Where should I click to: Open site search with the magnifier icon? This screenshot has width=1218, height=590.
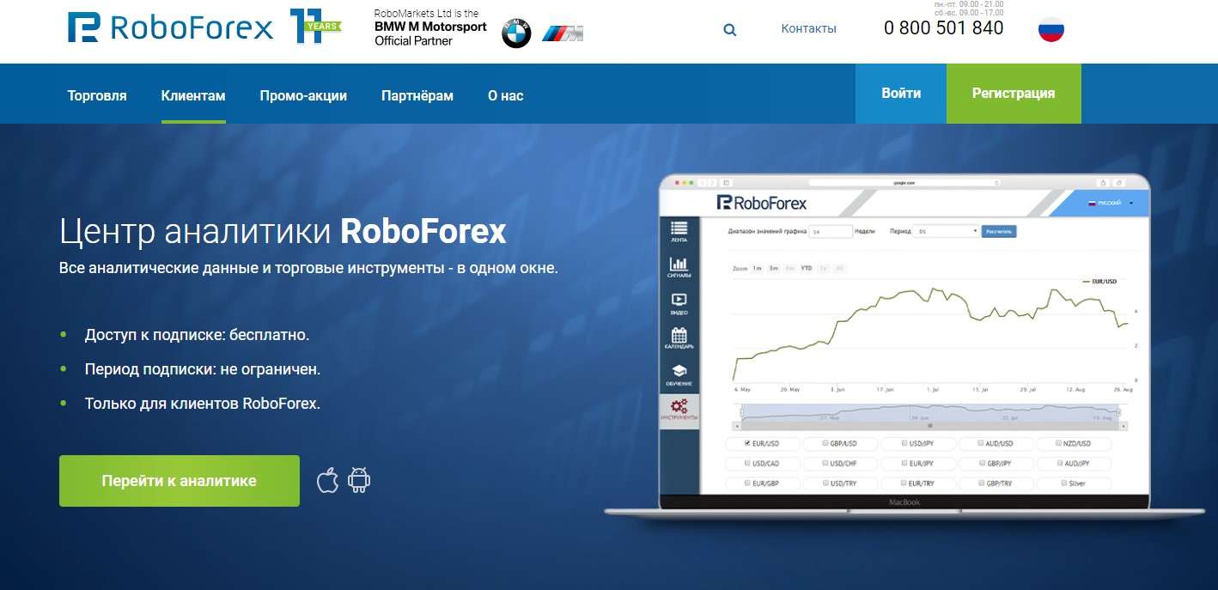(x=730, y=29)
